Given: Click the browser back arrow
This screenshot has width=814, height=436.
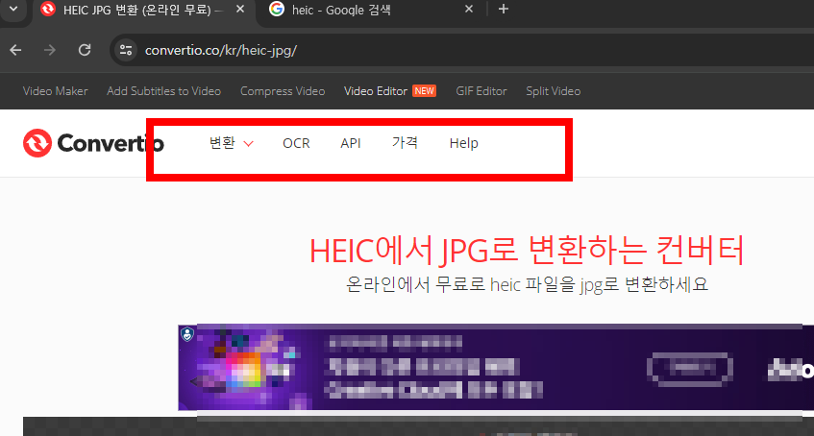Looking at the screenshot, I should (x=15, y=50).
